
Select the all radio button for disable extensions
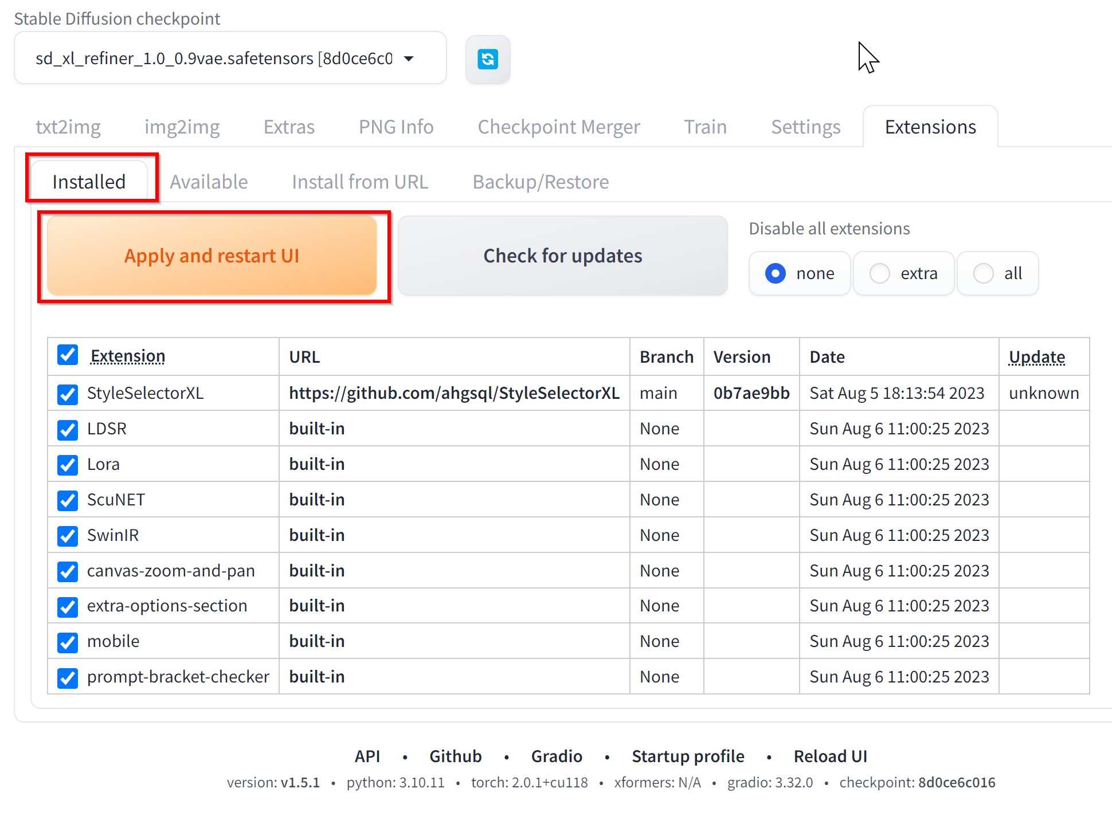click(984, 274)
